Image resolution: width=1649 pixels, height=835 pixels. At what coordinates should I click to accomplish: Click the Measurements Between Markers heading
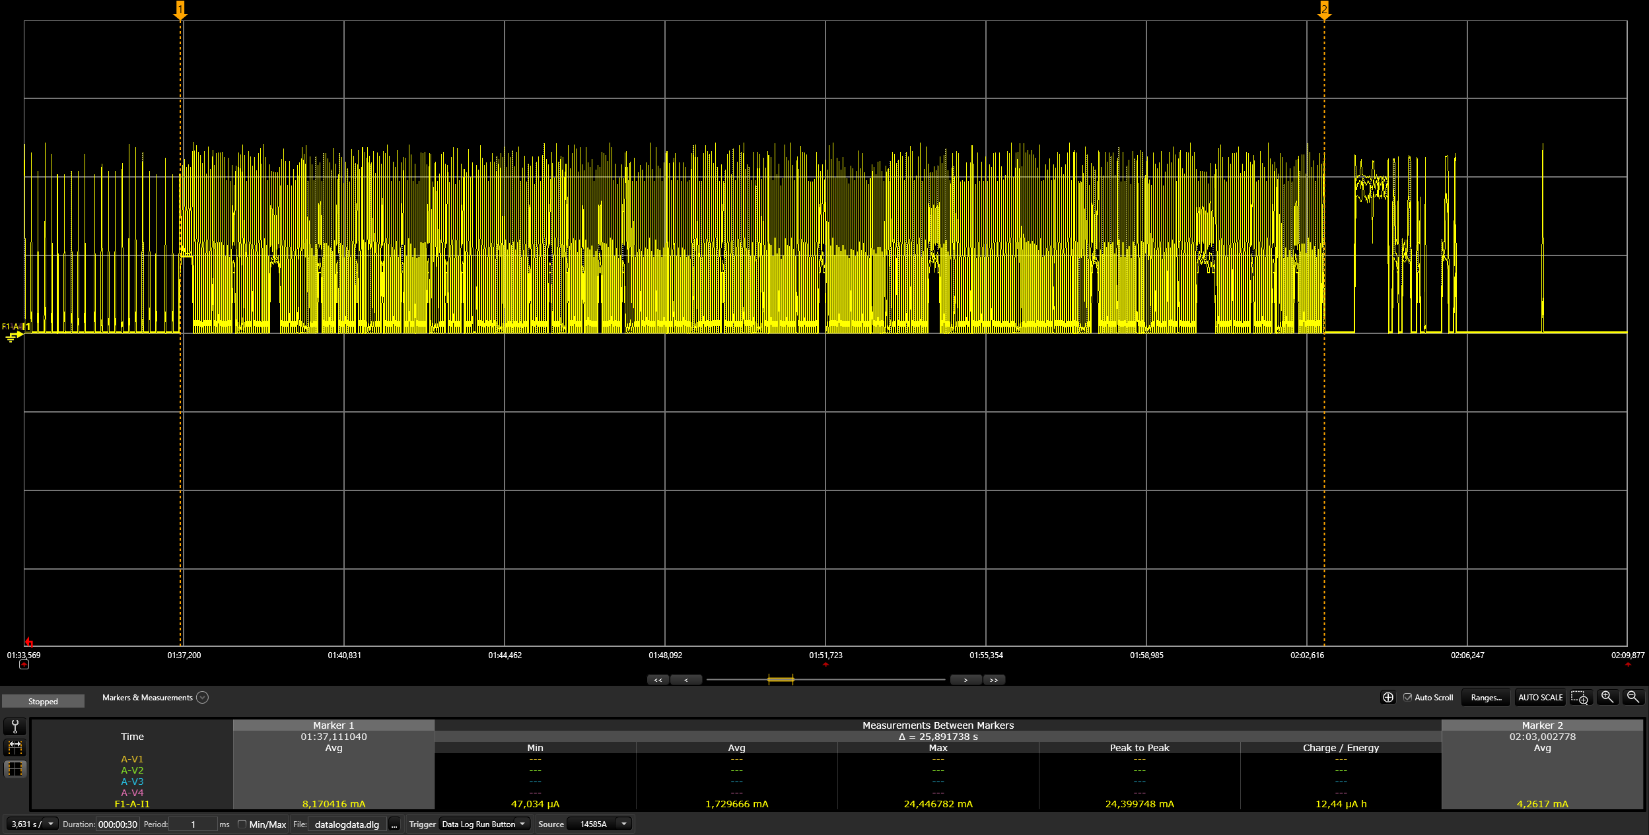938,725
